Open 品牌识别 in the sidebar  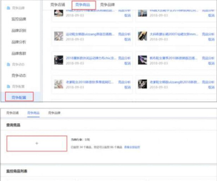click(x=19, y=30)
